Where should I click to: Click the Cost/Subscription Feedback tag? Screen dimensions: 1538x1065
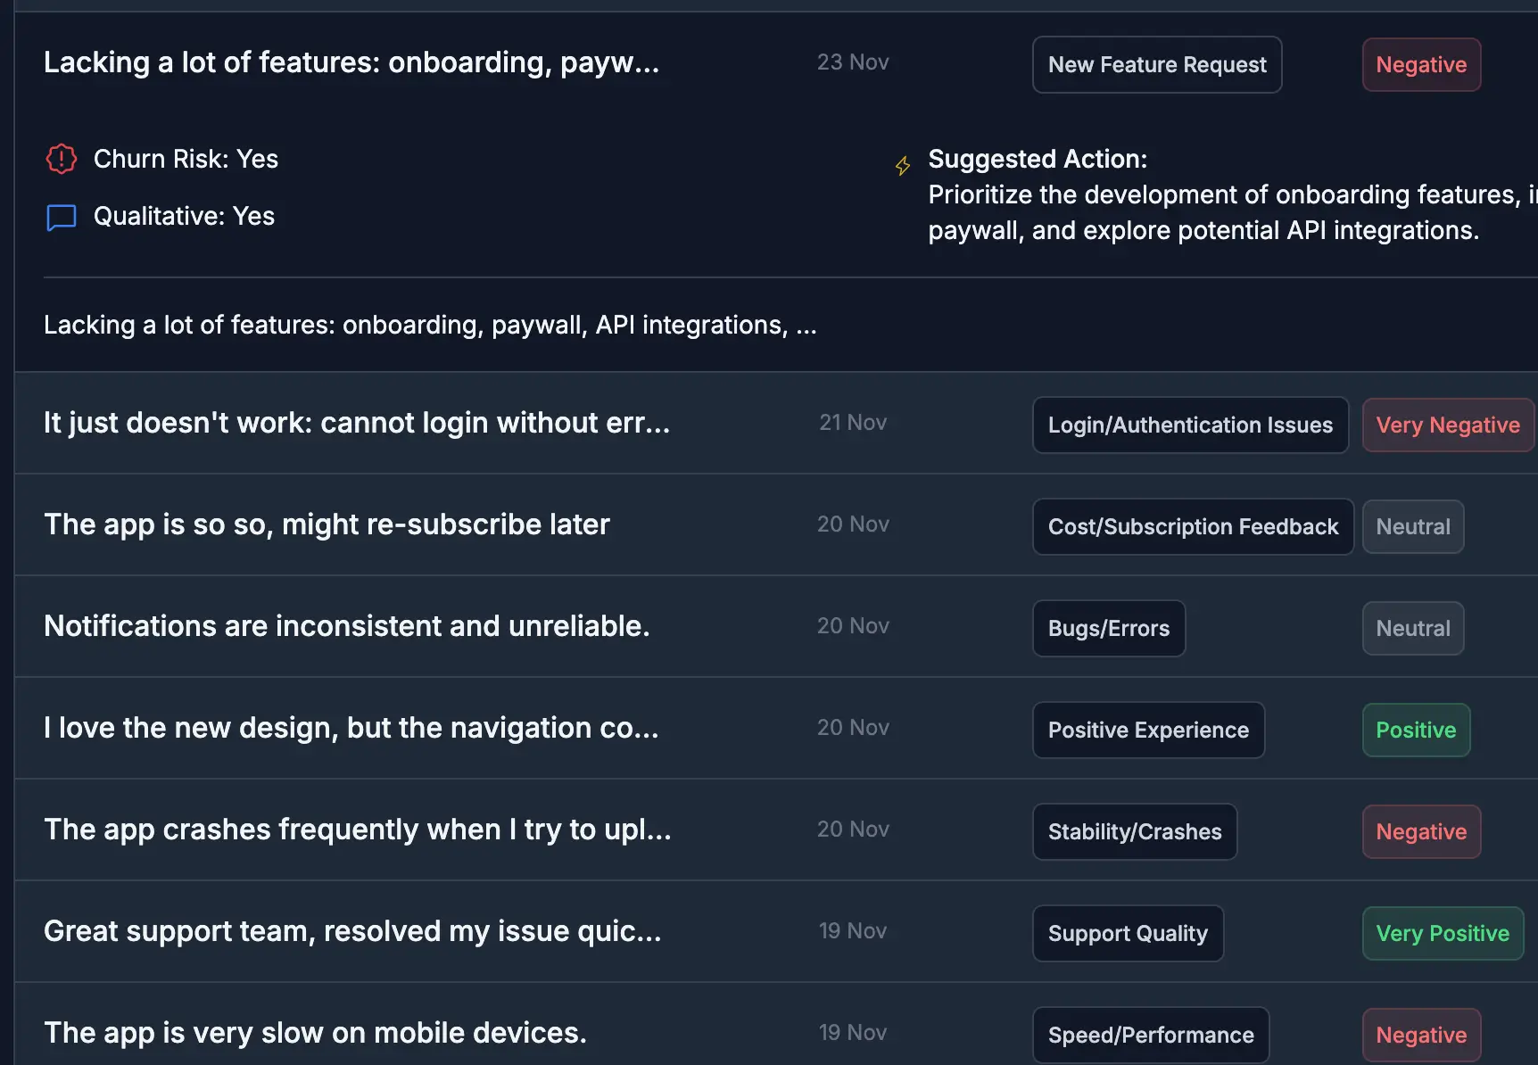(x=1192, y=527)
